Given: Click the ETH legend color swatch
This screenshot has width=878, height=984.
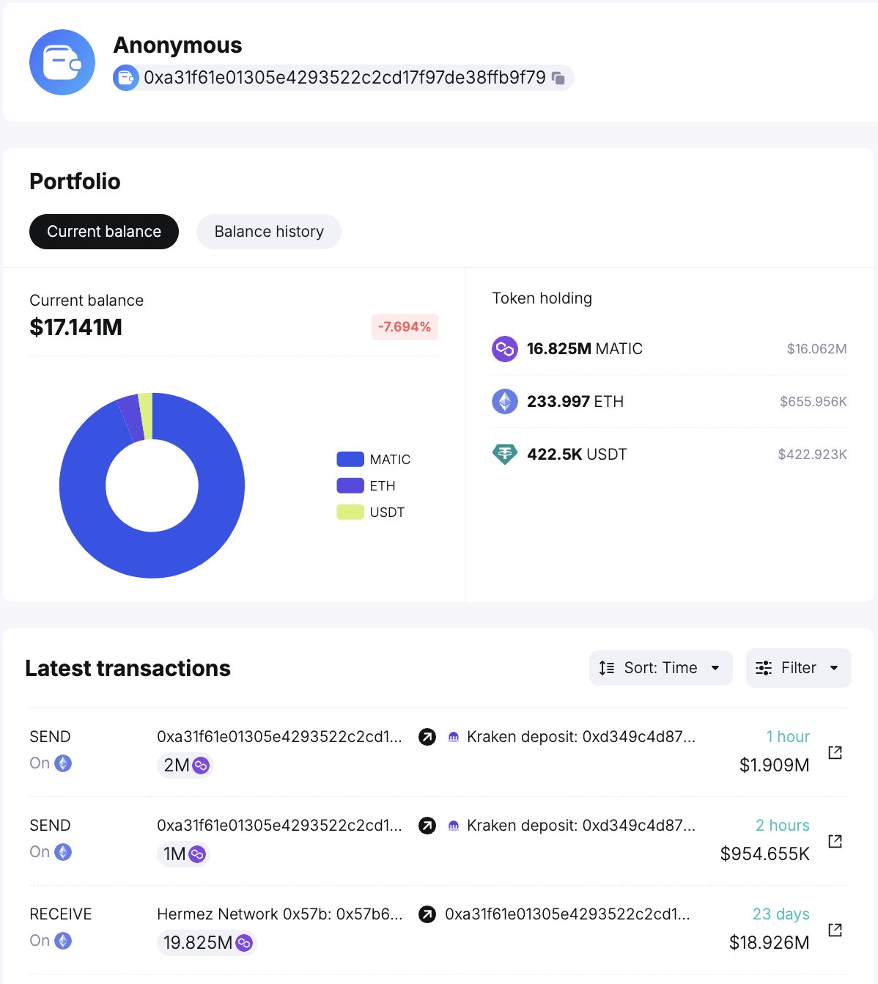Looking at the screenshot, I should point(350,486).
